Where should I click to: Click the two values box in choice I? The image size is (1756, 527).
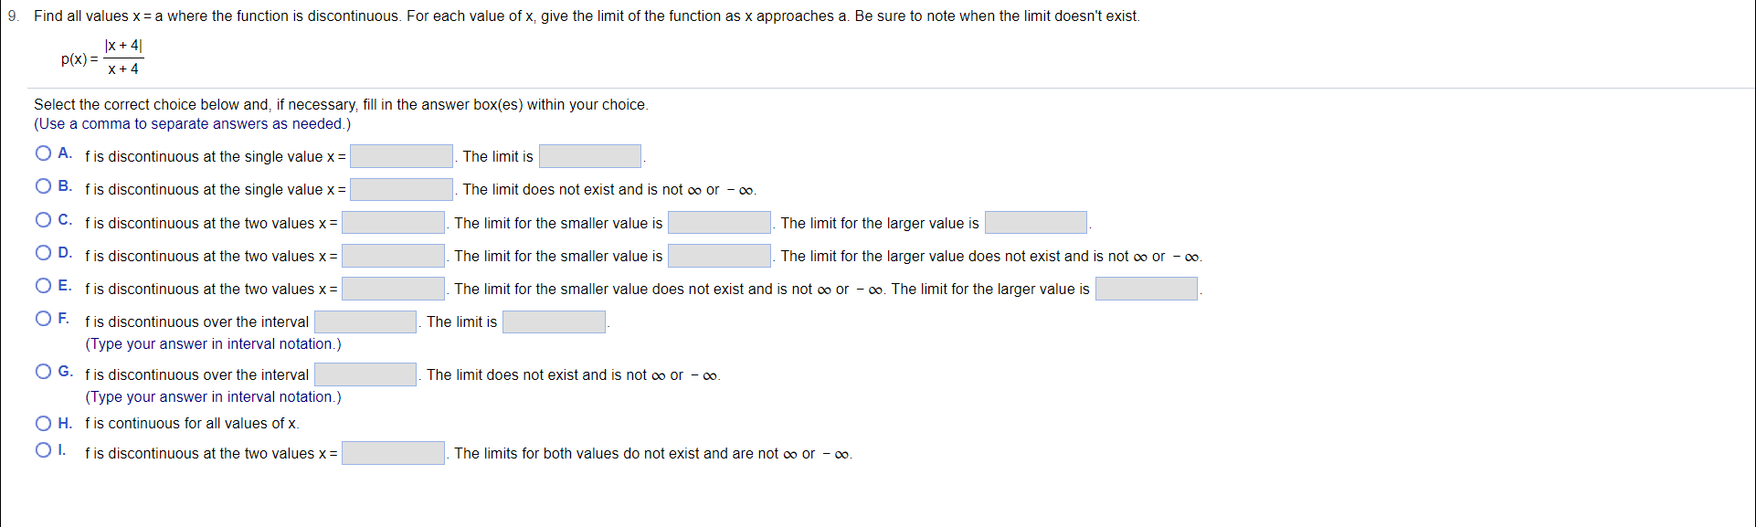(x=393, y=452)
